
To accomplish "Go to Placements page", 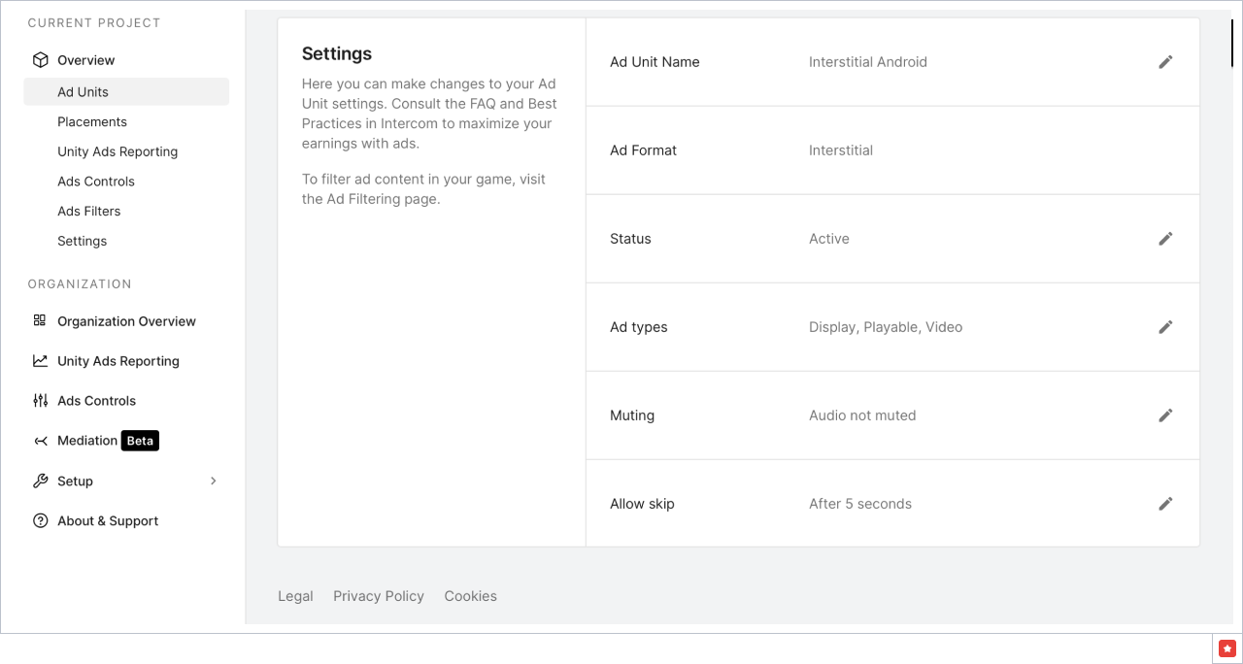I will [x=92, y=122].
